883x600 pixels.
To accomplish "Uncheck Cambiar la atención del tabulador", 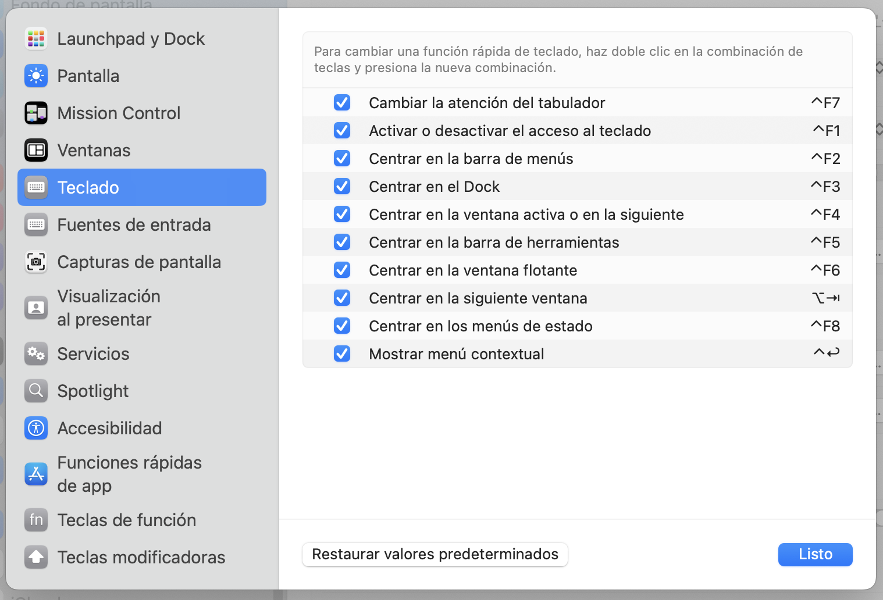I will point(342,103).
